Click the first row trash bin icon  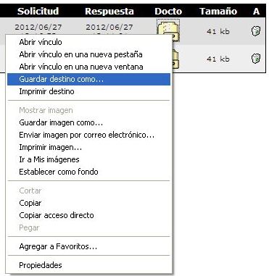[256, 31]
